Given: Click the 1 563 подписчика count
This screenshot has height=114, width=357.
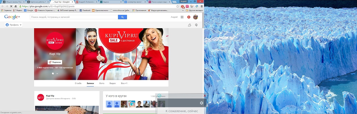Looking at the screenshot, I should pyautogui.click(x=45, y=68).
